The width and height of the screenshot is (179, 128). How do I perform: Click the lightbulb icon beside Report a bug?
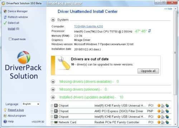pos(5,110)
